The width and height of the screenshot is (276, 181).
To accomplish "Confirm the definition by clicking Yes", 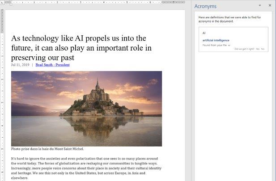I will (x=258, y=49).
